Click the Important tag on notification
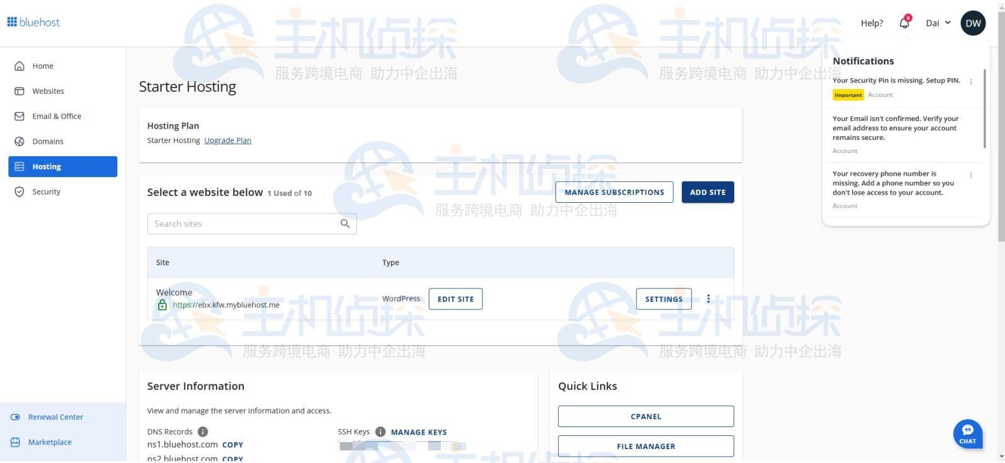 pos(848,95)
